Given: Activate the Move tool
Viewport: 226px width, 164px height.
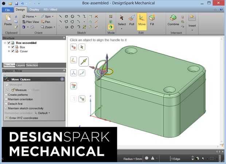Looking at the screenshot, I should 142,22.
